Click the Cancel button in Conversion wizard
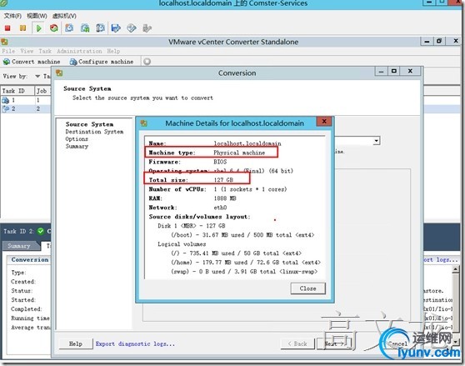Screen dimensions: 465x366 (397, 343)
